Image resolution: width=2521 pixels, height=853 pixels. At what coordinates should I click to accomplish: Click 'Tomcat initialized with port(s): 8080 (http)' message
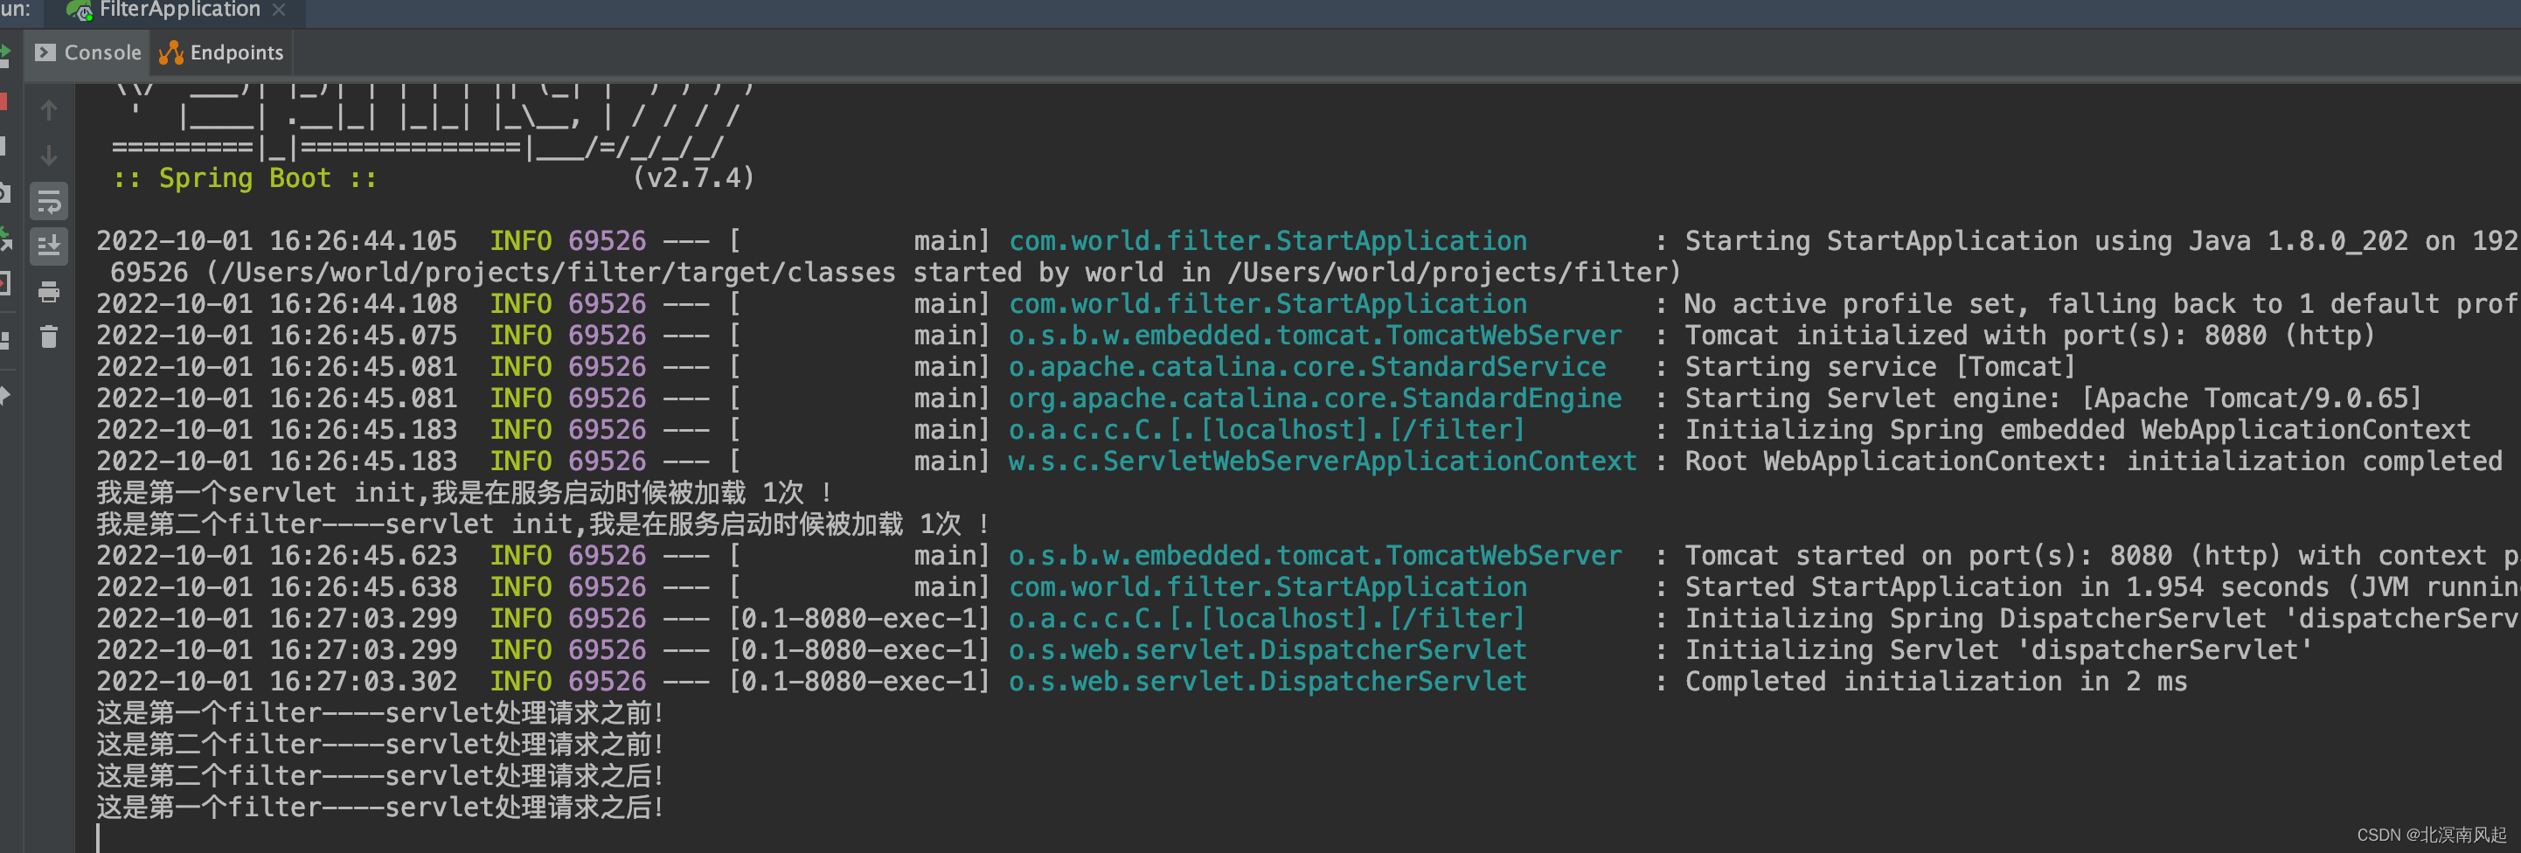[x=2029, y=336]
